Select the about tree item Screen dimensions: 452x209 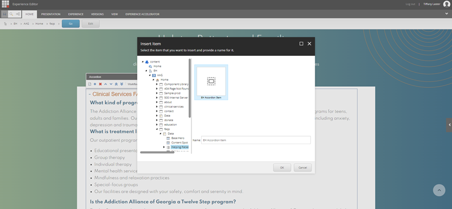168,102
